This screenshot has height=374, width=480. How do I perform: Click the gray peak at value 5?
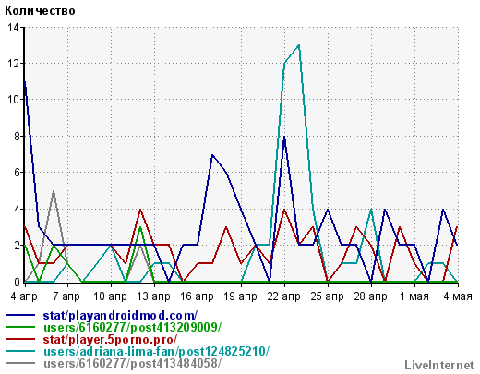pos(54,191)
